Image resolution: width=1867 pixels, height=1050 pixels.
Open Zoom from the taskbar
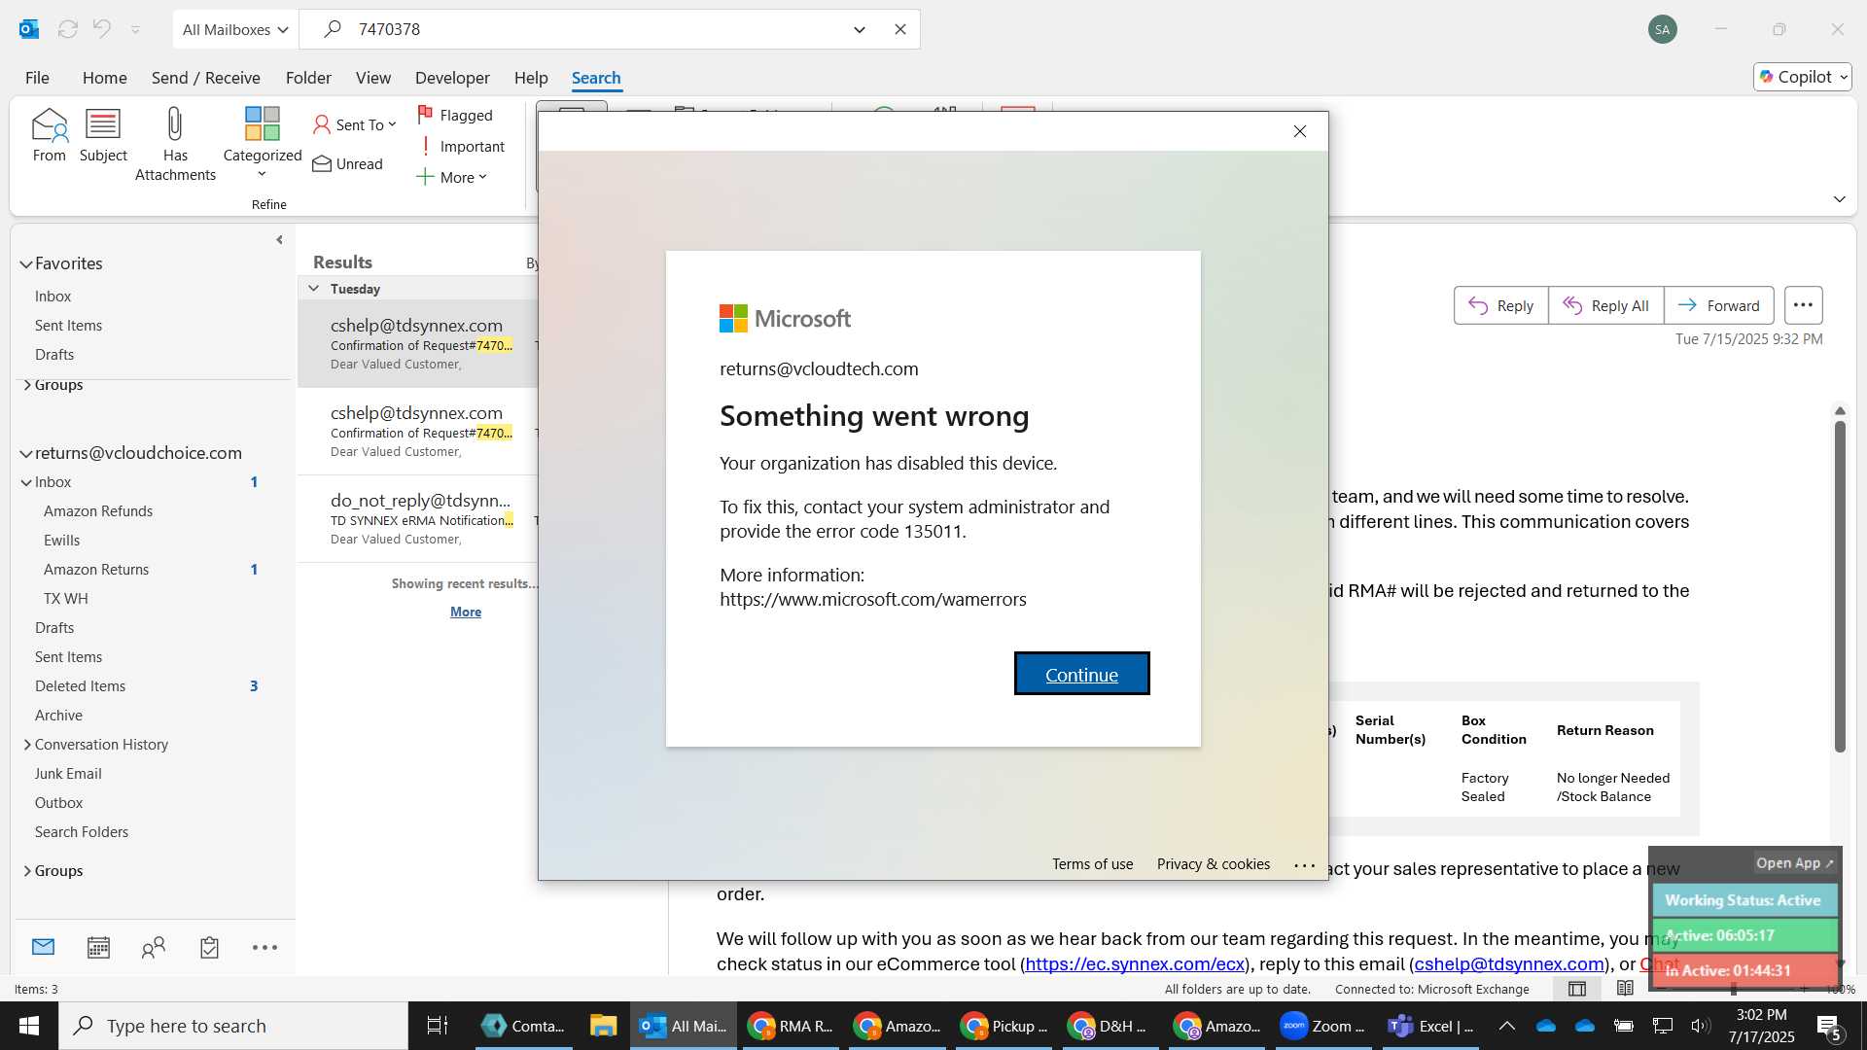(1321, 1026)
